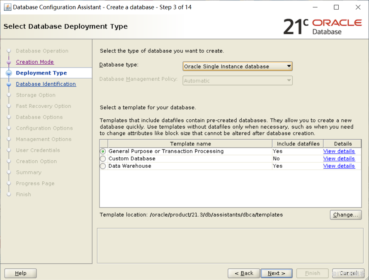Click the Deployment Type step bullet icon
The width and height of the screenshot is (369, 280).
(x=9, y=73)
